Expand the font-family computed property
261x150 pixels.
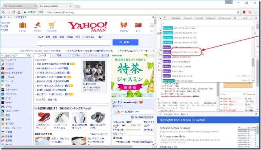[x=221, y=101]
